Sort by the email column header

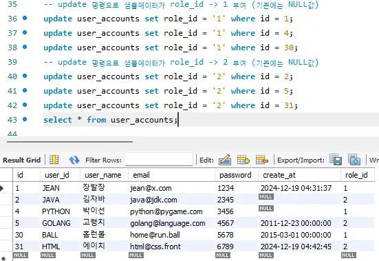171,175
